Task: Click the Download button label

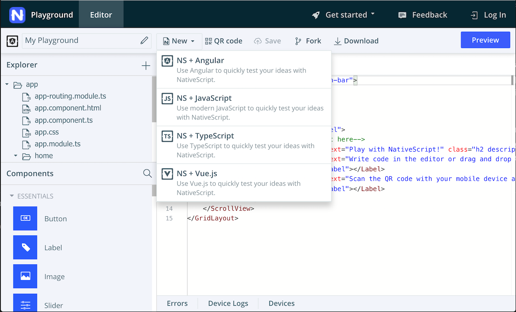Action: 361,41
